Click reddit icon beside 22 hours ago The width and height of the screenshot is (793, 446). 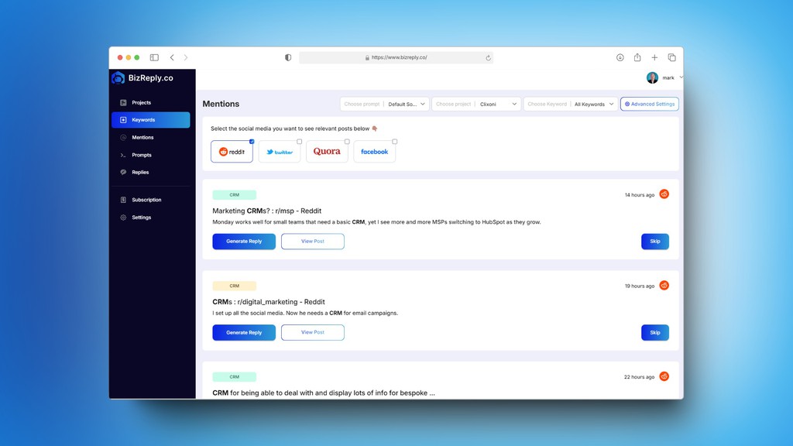pyautogui.click(x=664, y=376)
